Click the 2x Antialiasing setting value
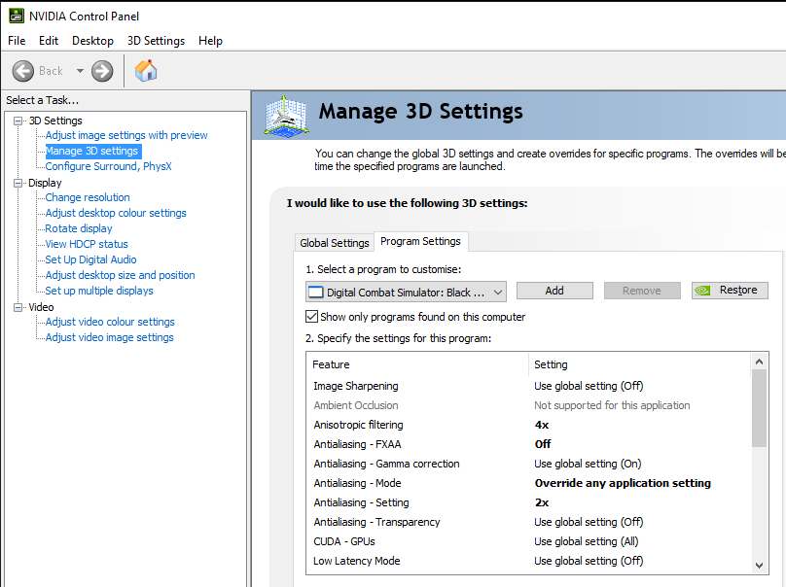Viewport: 786px width, 587px height. coord(542,502)
